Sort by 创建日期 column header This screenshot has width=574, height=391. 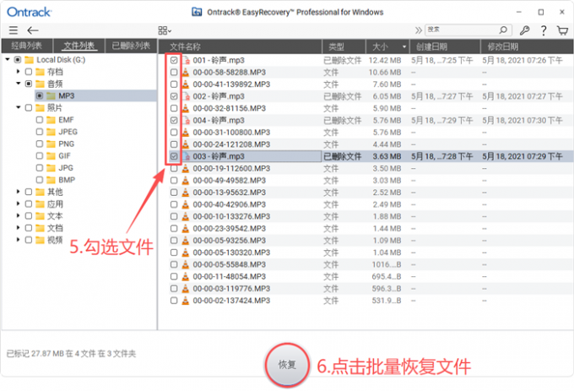coord(444,46)
